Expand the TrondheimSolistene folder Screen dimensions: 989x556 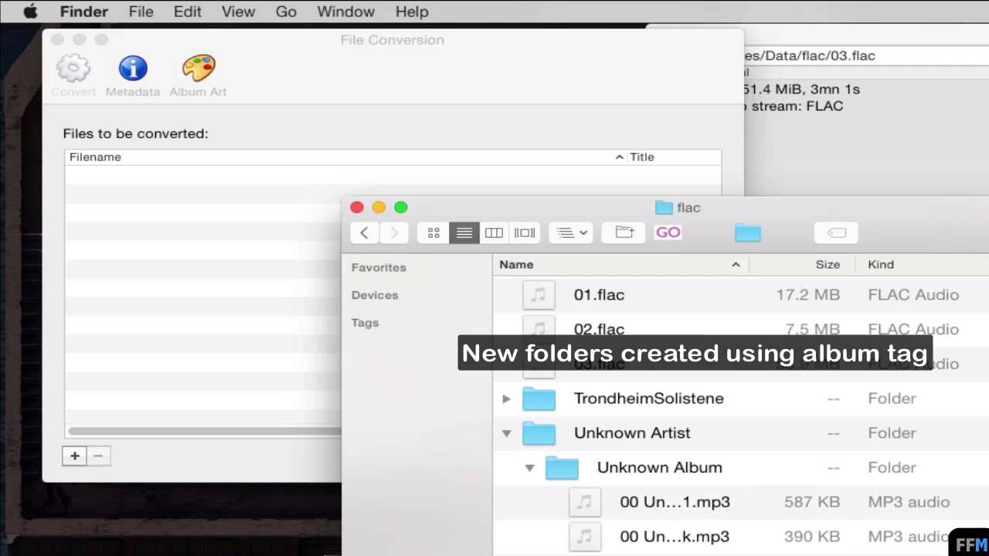506,398
